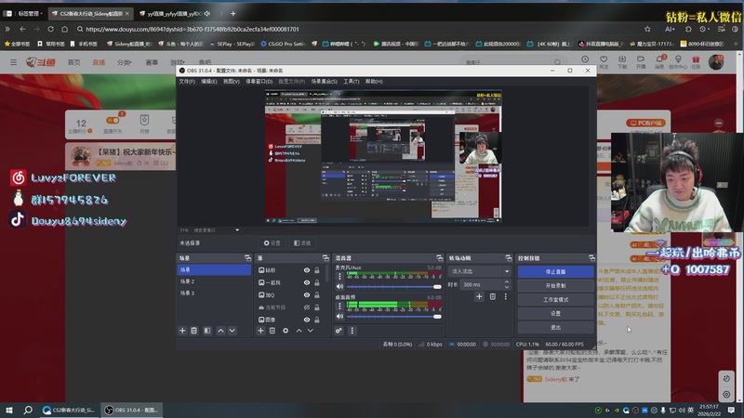Screen dimensions: 744x418
Task: Open source 设置 properties button below preview
Action: [x=272, y=243]
